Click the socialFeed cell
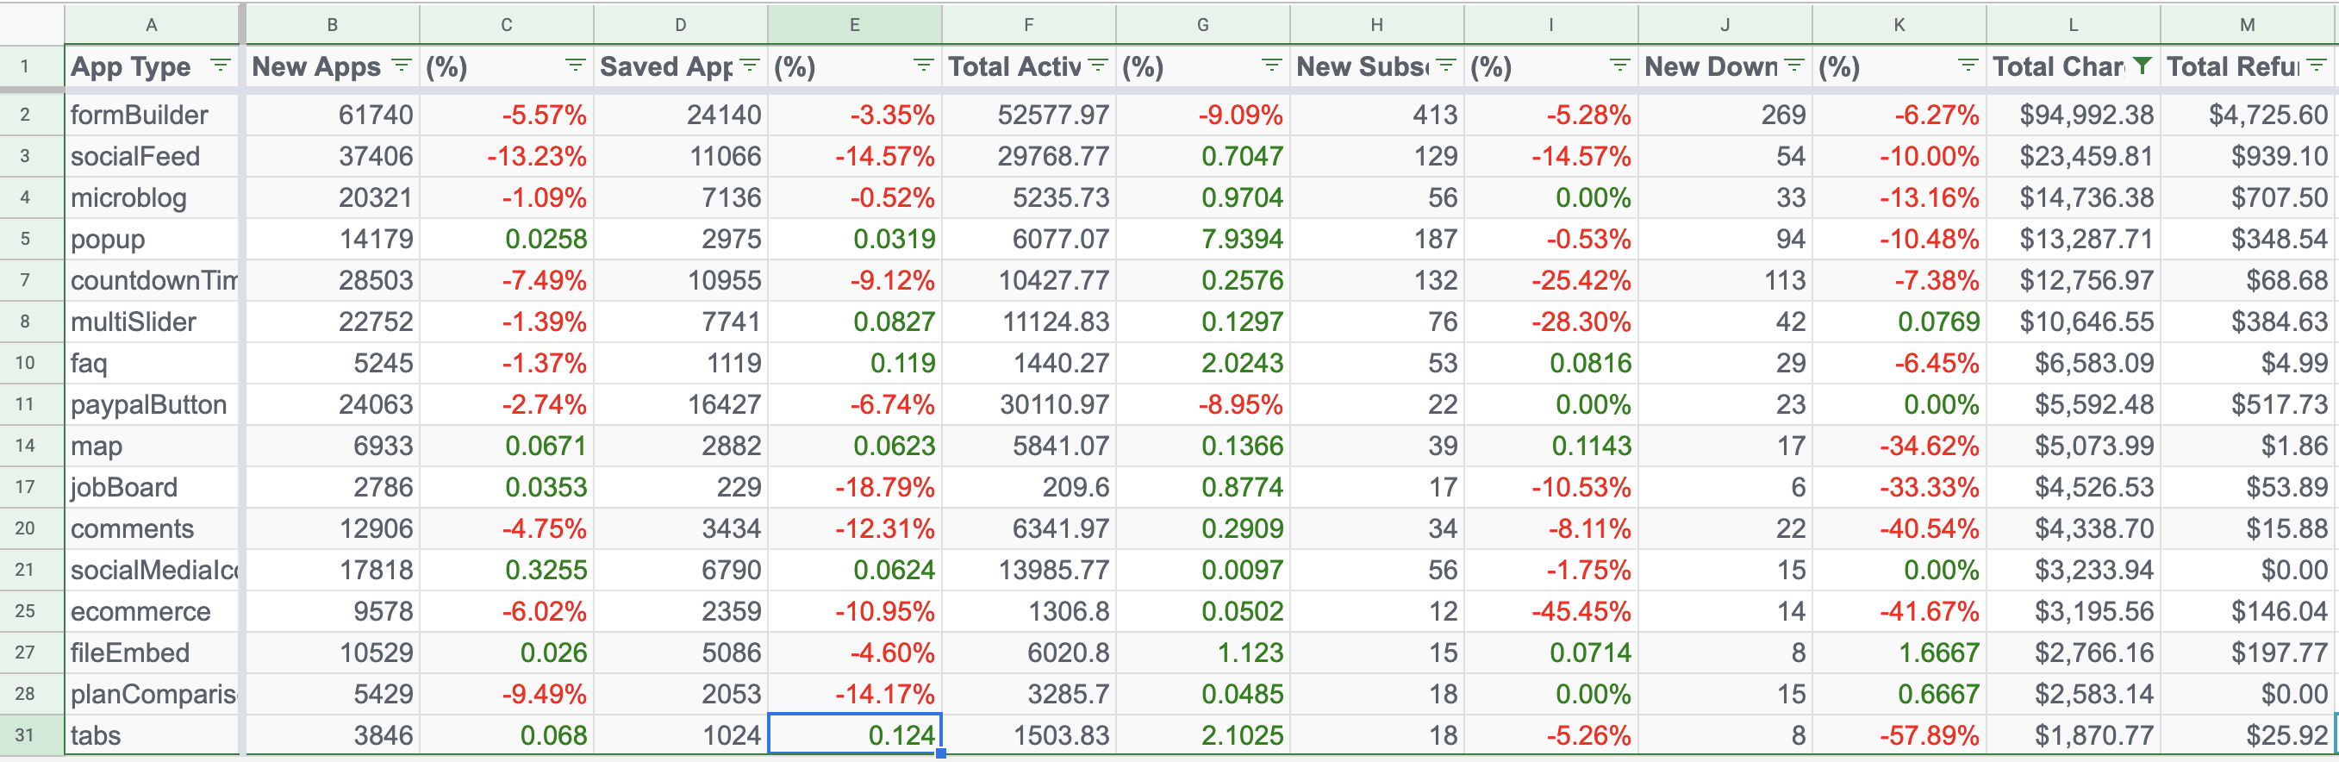Image resolution: width=2339 pixels, height=762 pixels. [151, 156]
